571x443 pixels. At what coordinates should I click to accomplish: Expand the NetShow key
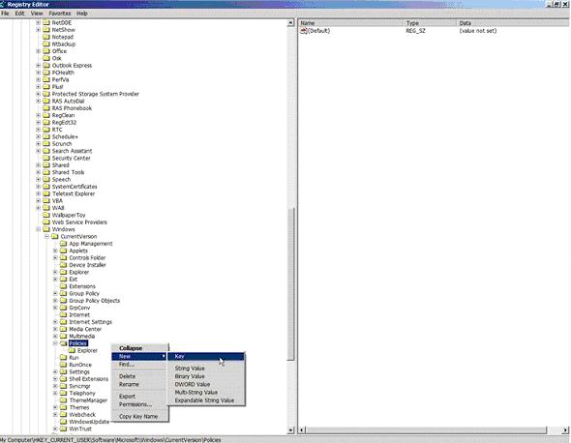pos(39,30)
